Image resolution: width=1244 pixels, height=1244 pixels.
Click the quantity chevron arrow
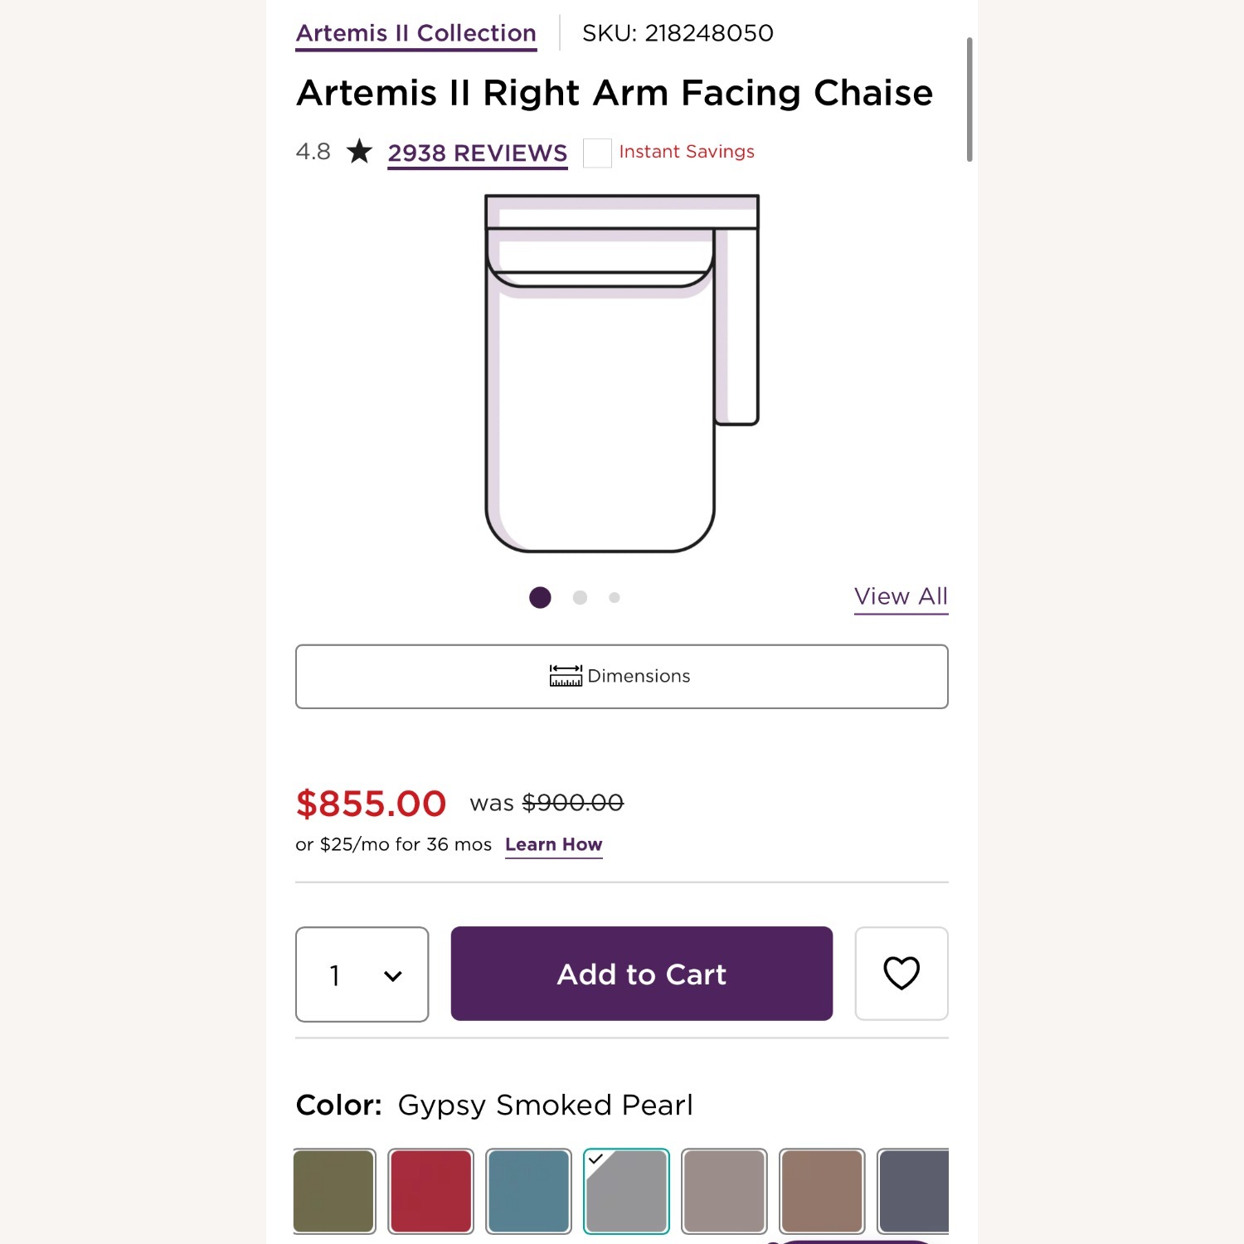click(393, 976)
